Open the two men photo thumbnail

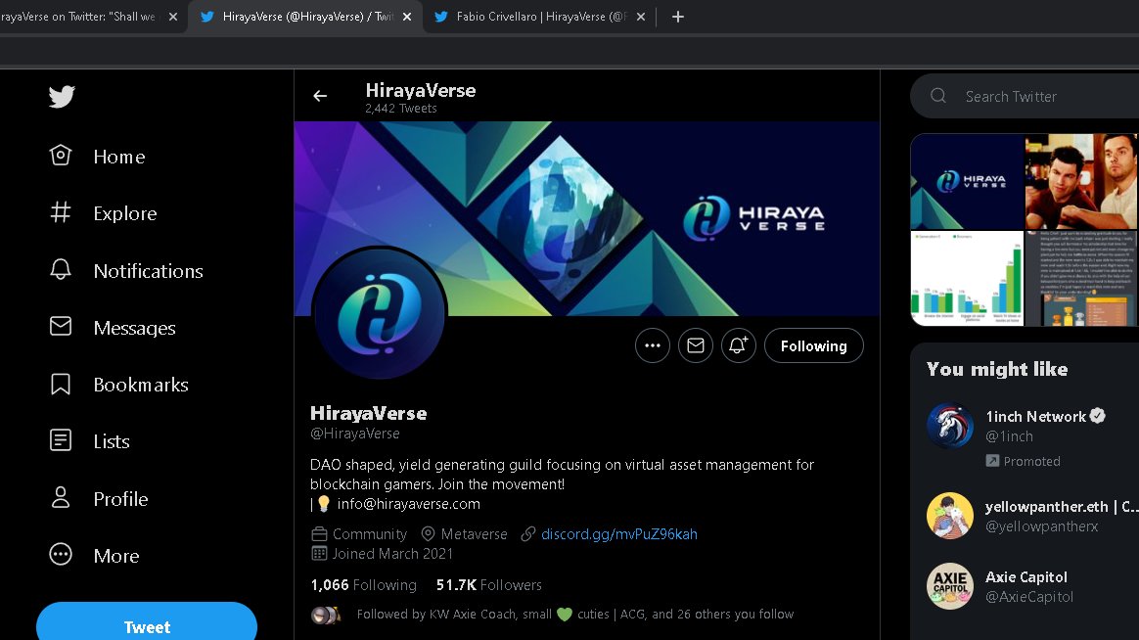1081,182
